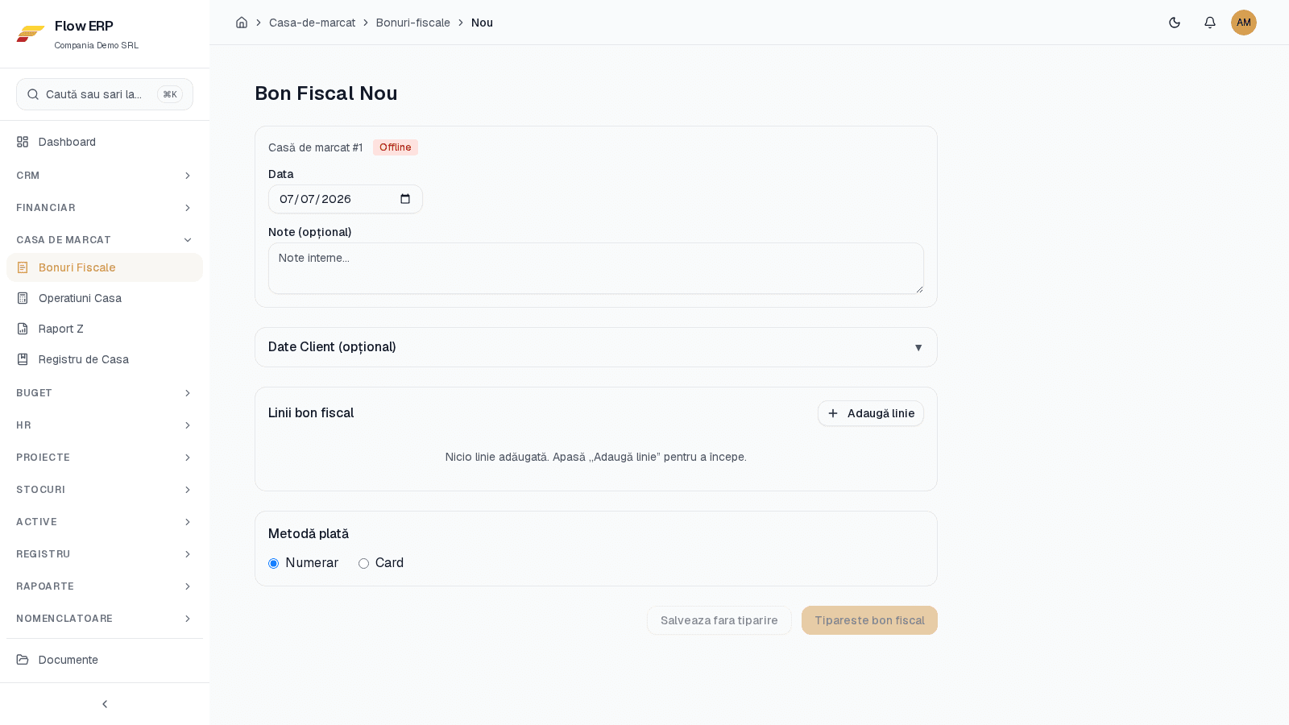Click the AM user avatar
1289x725 pixels.
(1244, 23)
